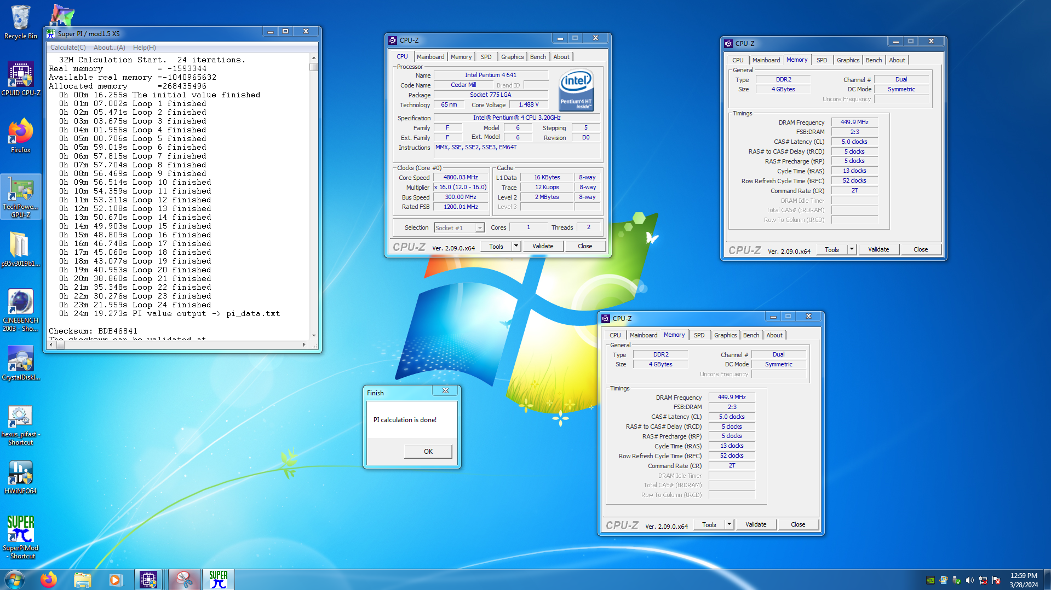Click Windows Update tray icon
The width and height of the screenshot is (1051, 590).
944,580
